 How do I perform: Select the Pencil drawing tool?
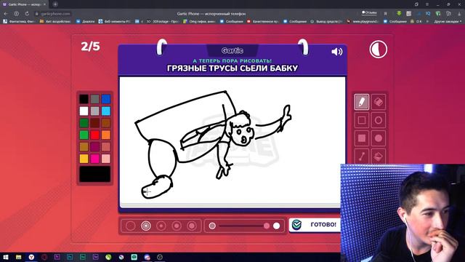[x=362, y=102]
